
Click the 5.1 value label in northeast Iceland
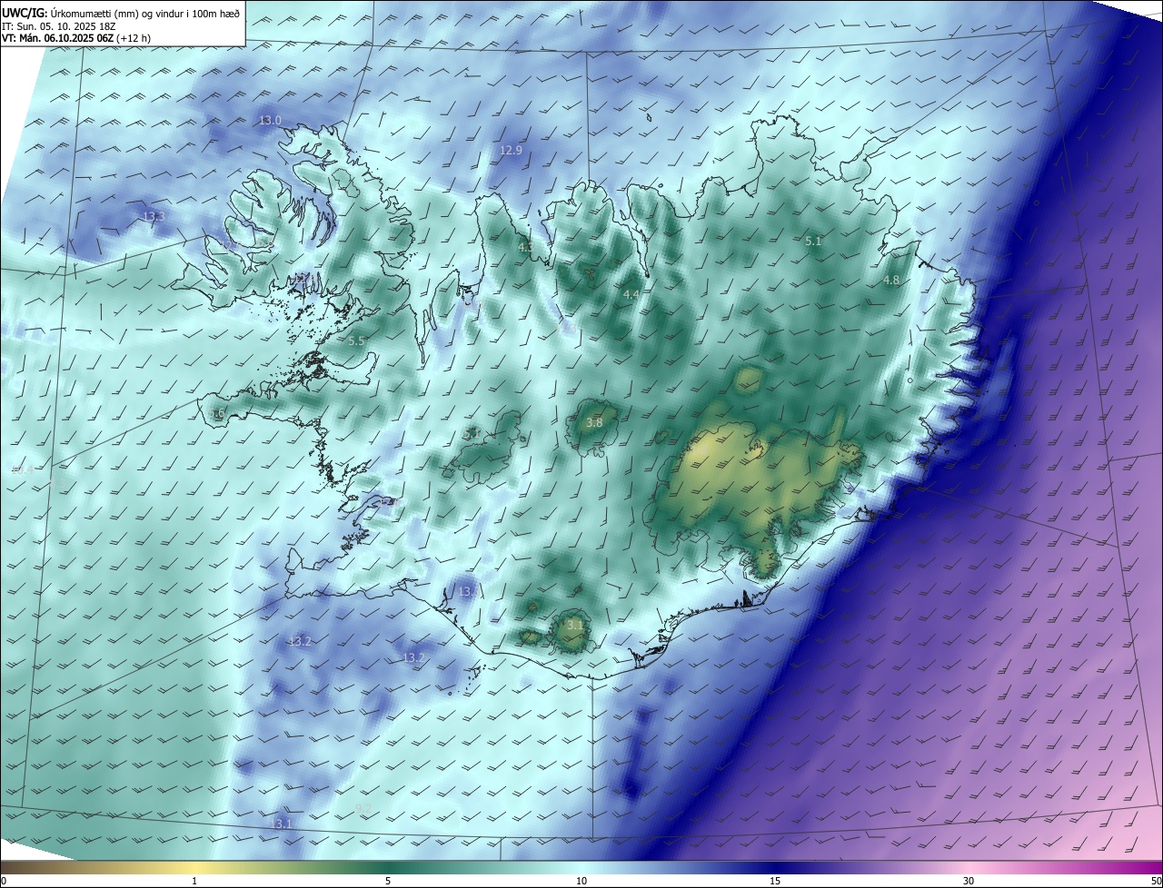point(813,241)
